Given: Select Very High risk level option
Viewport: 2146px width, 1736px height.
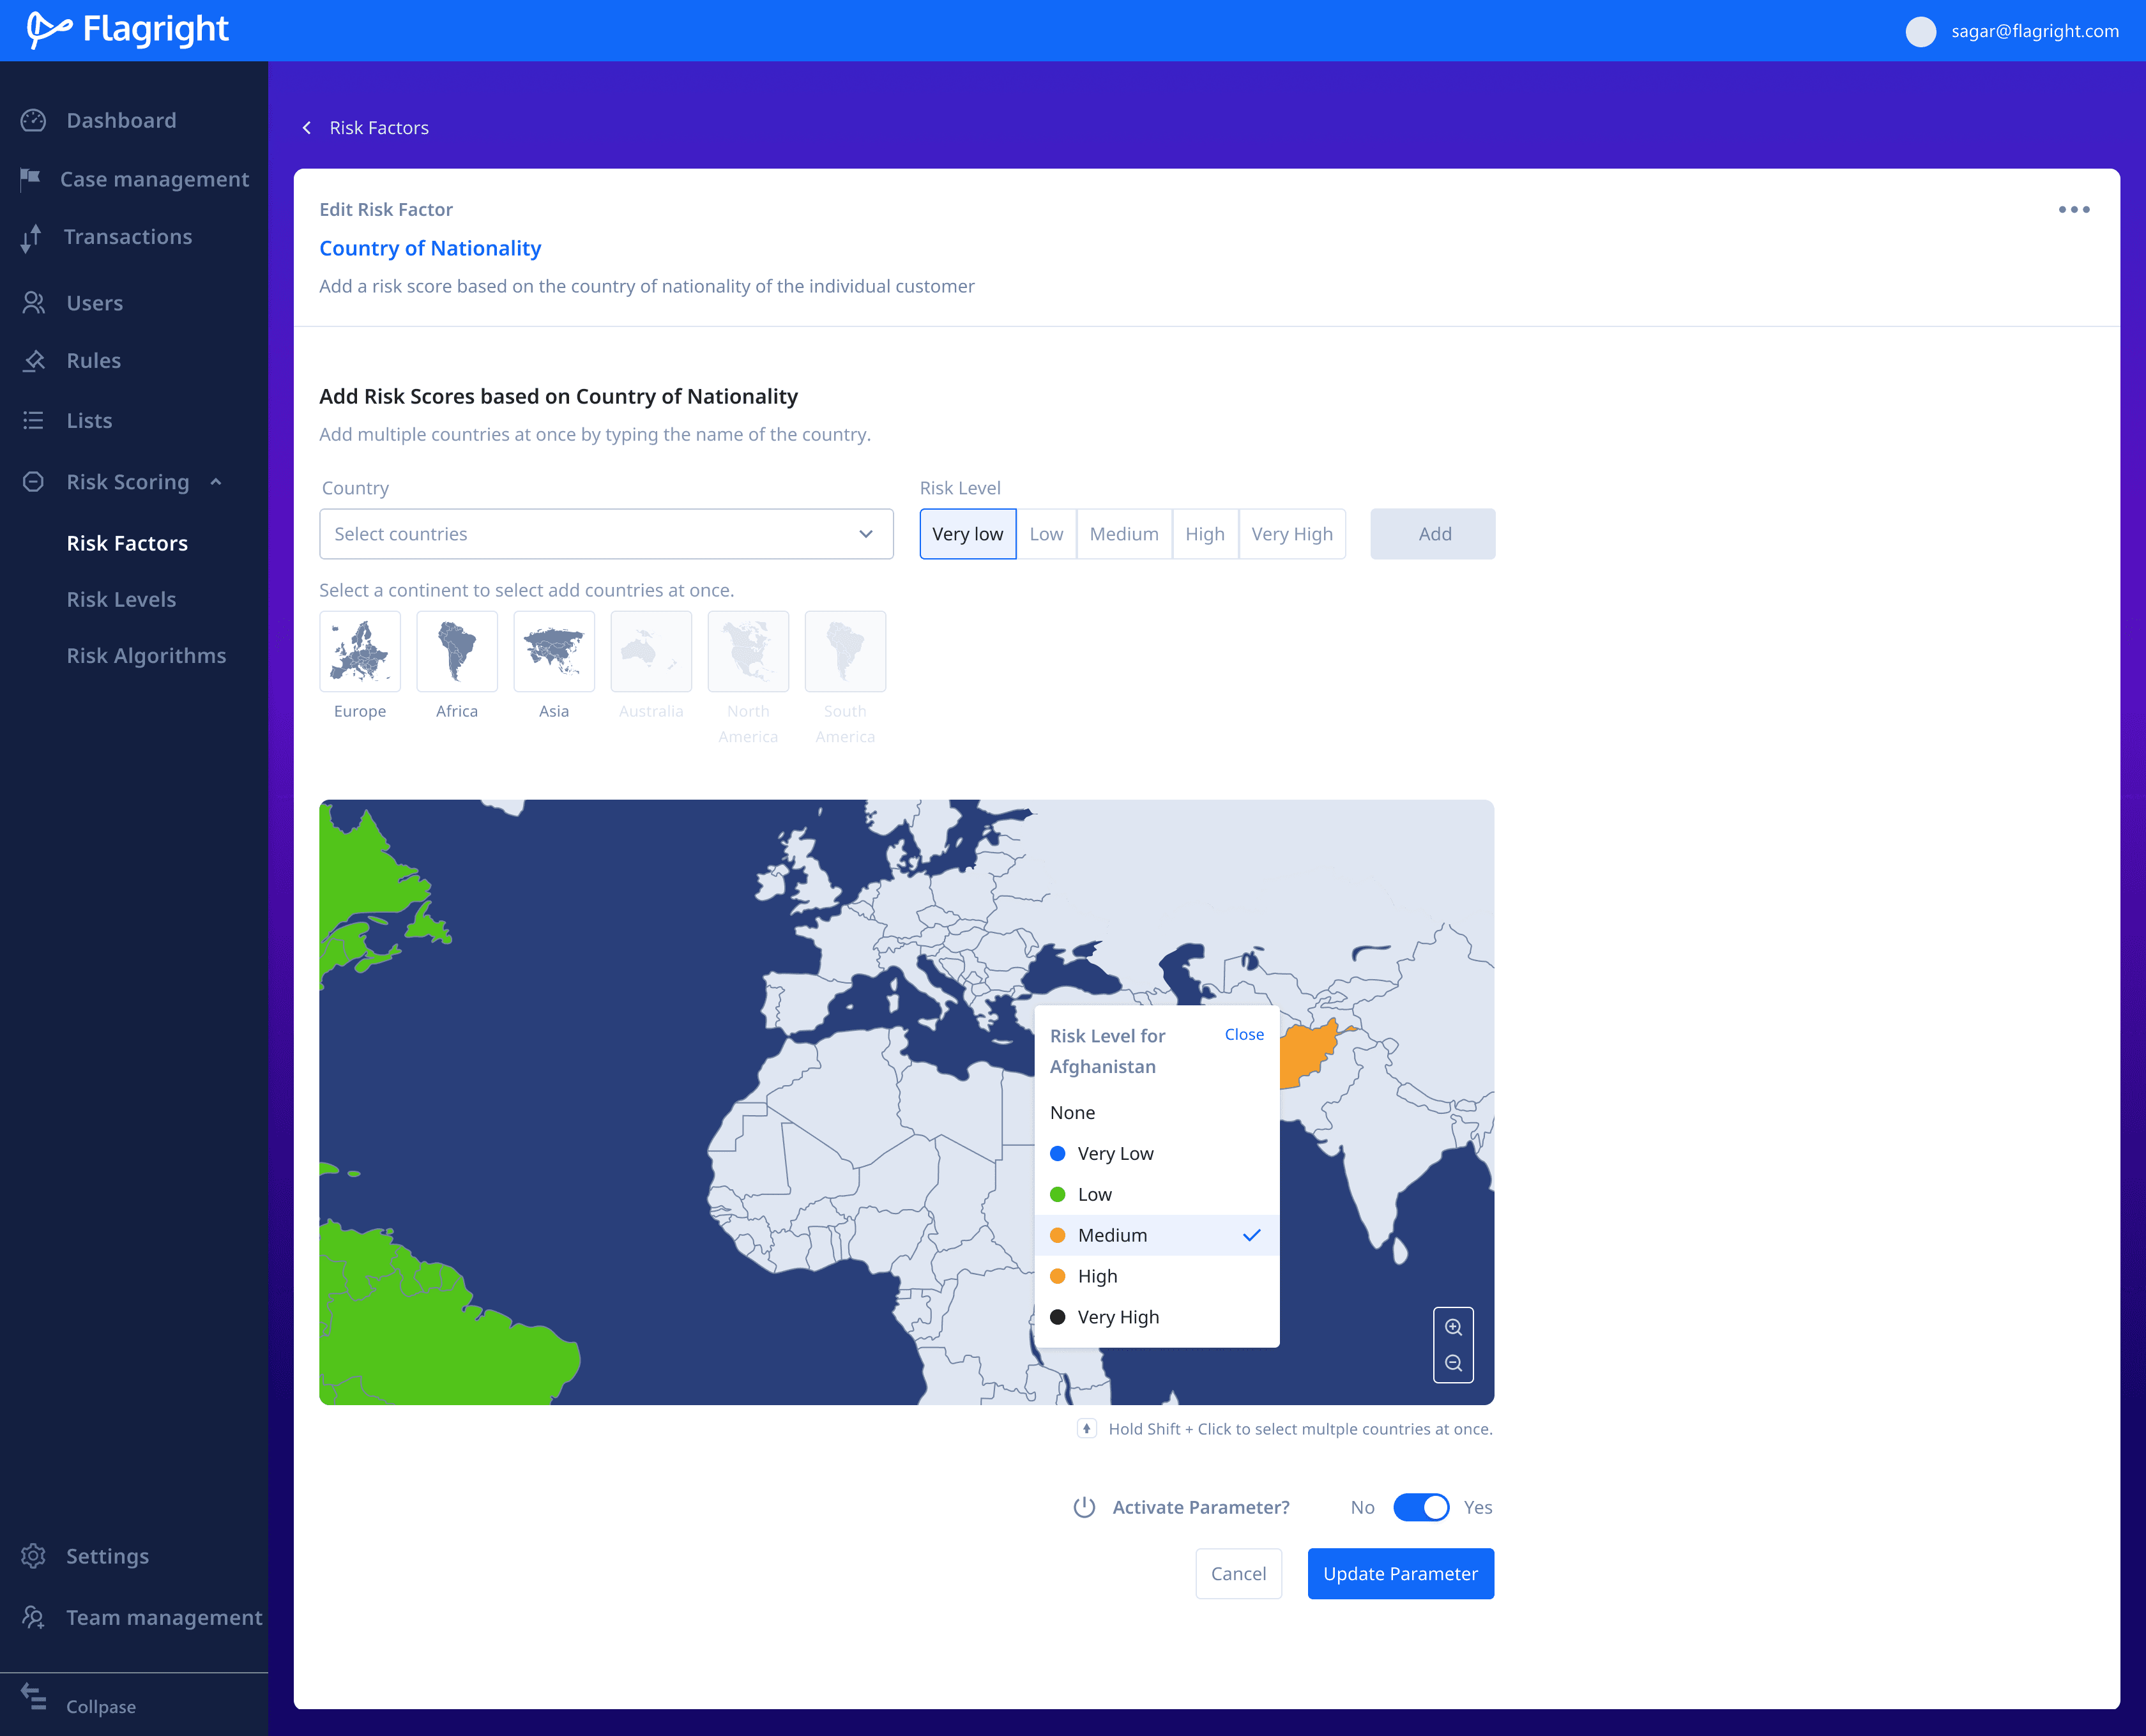Looking at the screenshot, I should [1291, 534].
